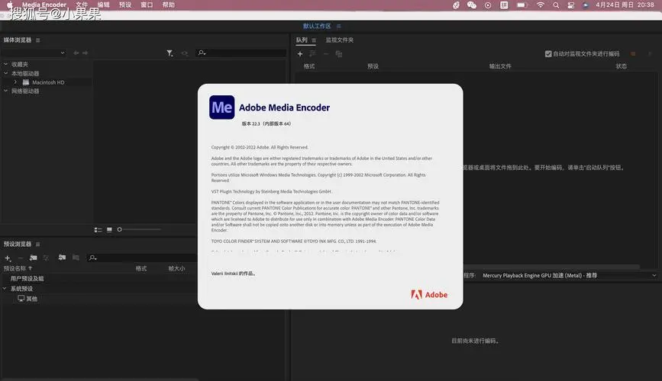Viewport: 662px width, 381px height.
Task: Click the 帧大小 column header
Action: [176, 268]
